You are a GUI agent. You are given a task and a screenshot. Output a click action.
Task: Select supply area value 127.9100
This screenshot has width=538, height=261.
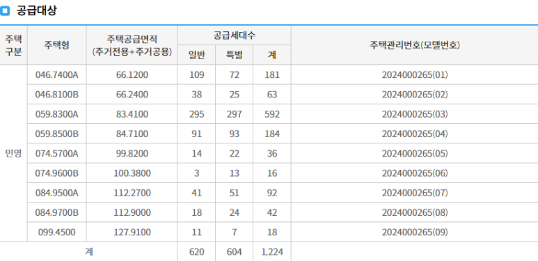click(132, 232)
